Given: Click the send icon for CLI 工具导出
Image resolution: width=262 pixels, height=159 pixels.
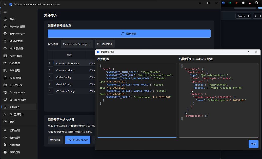Looking at the screenshot, I should tap(5, 114).
